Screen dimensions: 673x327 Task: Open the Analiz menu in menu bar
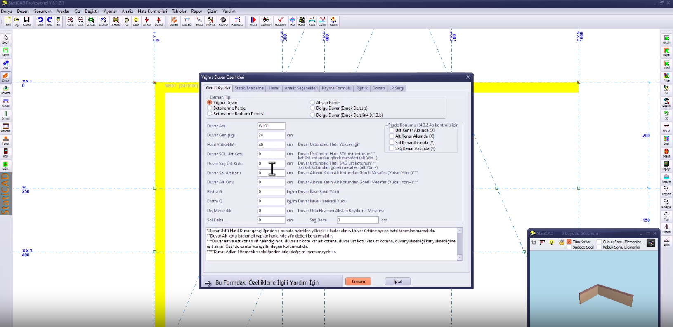(x=127, y=11)
